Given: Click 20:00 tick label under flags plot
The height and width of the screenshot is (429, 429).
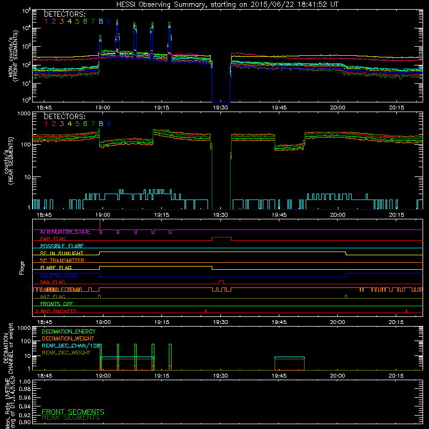Looking at the screenshot, I should coord(337,322).
